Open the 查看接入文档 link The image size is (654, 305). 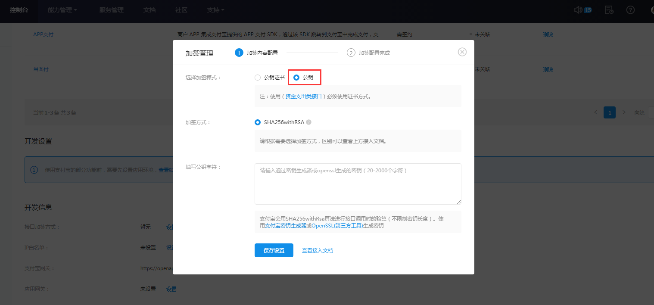click(x=317, y=251)
